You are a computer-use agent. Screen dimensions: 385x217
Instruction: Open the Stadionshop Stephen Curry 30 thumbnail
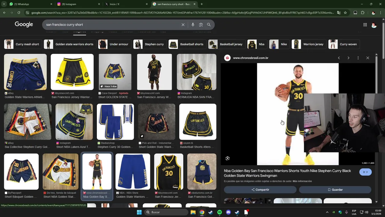tap(115, 122)
